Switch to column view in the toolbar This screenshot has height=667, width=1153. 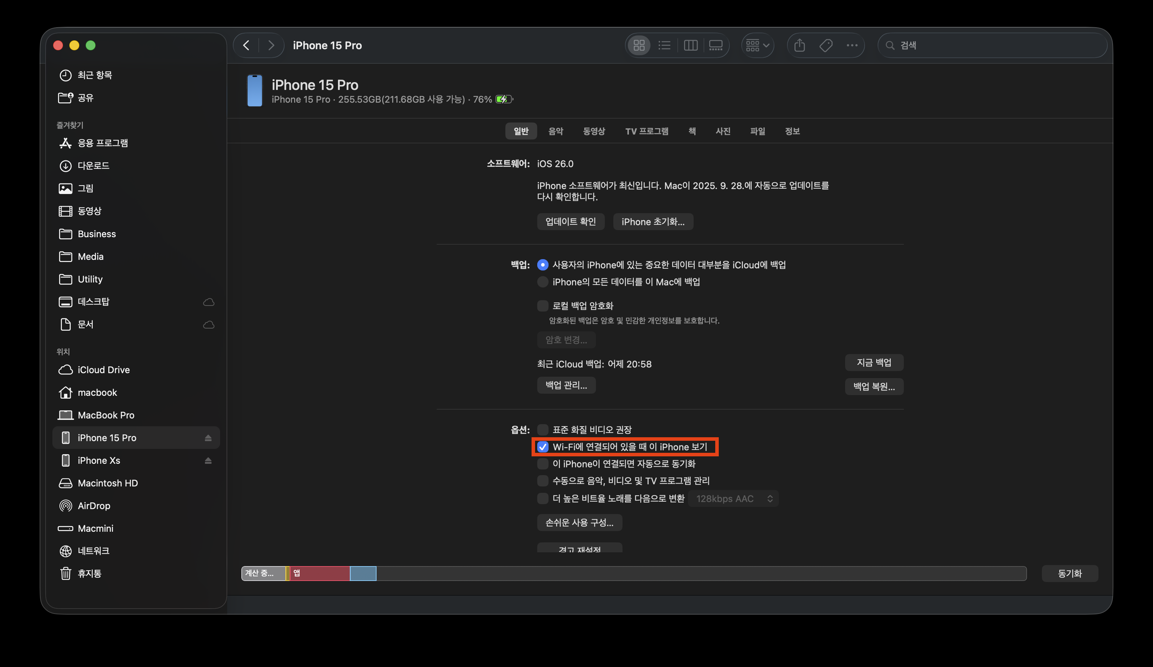[690, 45]
